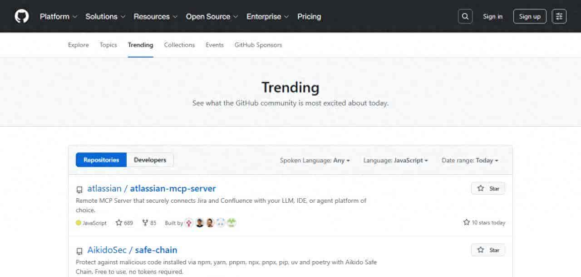
Task: Open second contributor avatar of atlassian-mcp-server
Action: coord(200,223)
